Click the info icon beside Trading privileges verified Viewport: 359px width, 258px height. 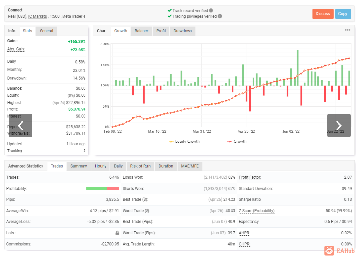click(x=220, y=16)
